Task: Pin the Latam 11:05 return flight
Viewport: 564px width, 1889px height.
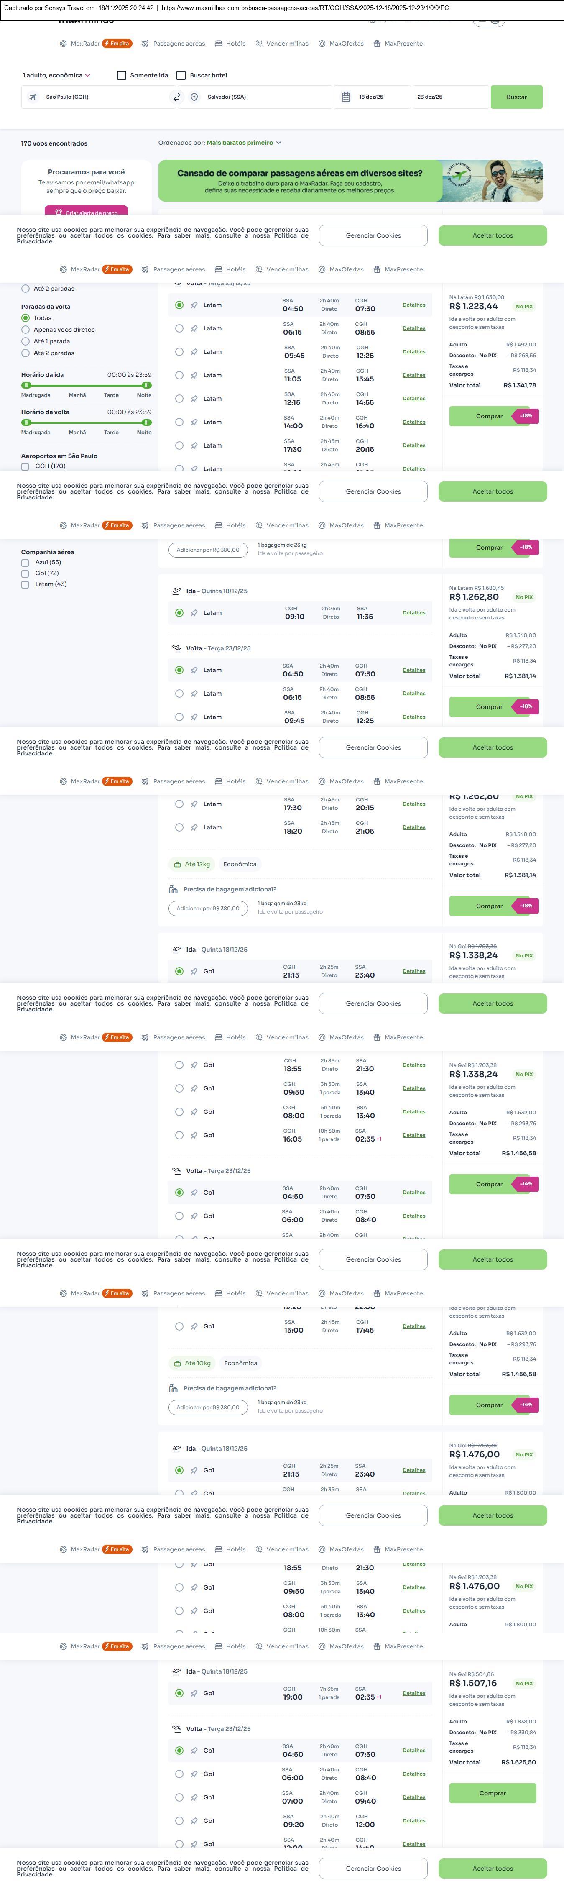Action: coord(194,376)
